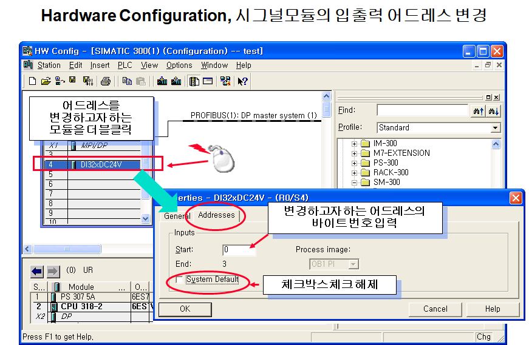Print the configuration with printer icon
The image size is (529, 345).
point(106,81)
